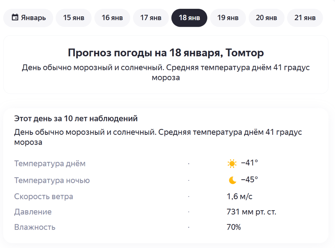Image resolution: width=335 pixels, height=248 pixels.
Task: Click the sun icon beside −41°
Action: point(232,163)
